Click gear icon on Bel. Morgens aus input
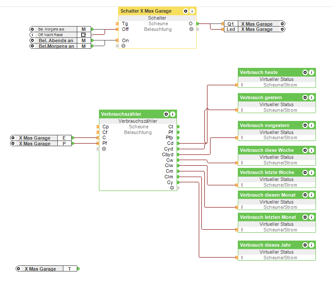Viewport: 332px width, 288px height. [32, 29]
